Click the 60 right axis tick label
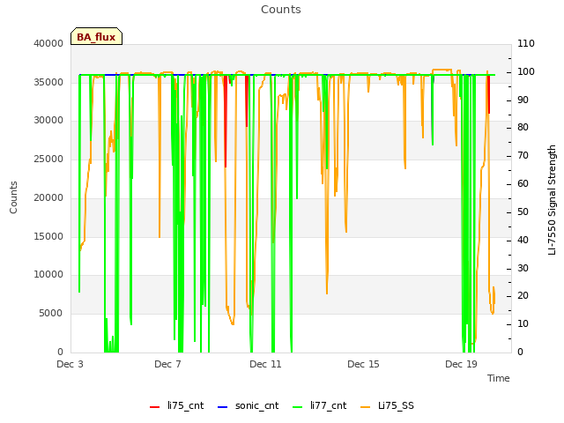Screen dimensions: 564x423 point(523,184)
